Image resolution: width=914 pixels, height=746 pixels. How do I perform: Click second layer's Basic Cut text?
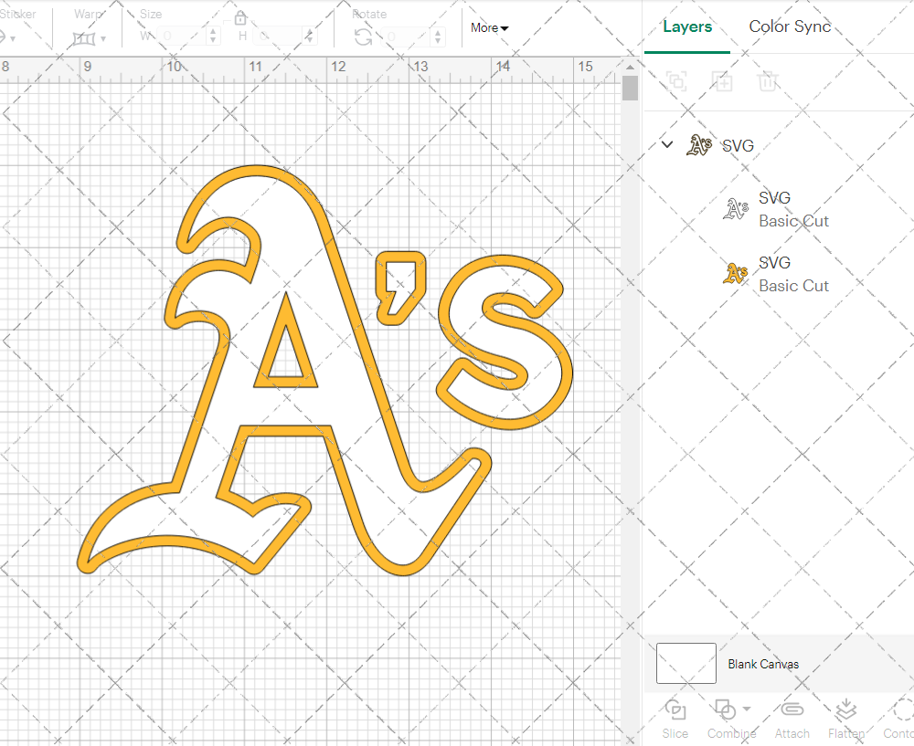click(x=793, y=286)
